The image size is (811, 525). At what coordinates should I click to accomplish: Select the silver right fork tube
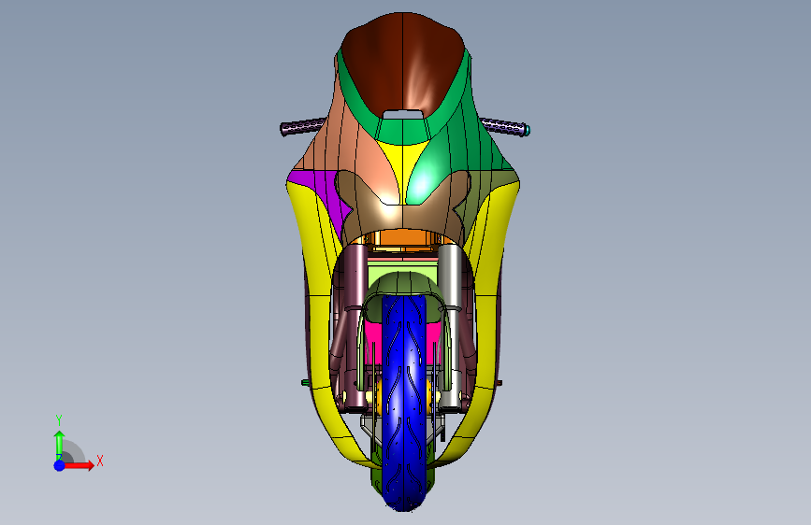click(449, 325)
